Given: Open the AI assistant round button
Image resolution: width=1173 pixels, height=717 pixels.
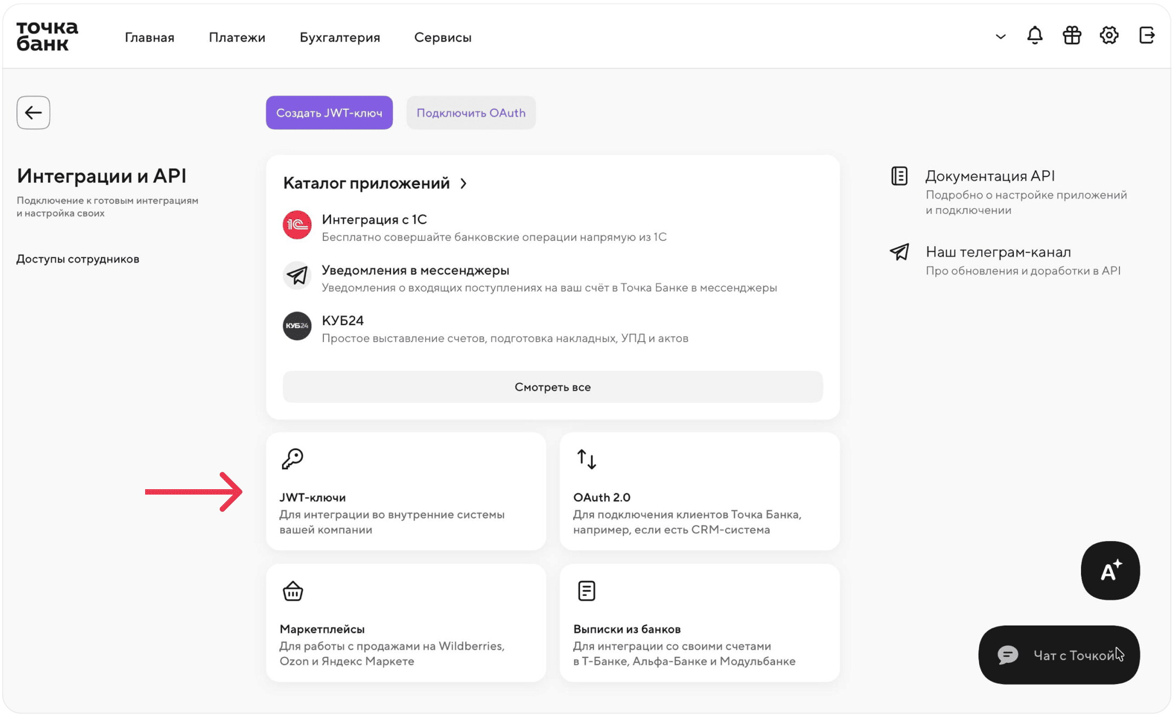Looking at the screenshot, I should (1110, 570).
